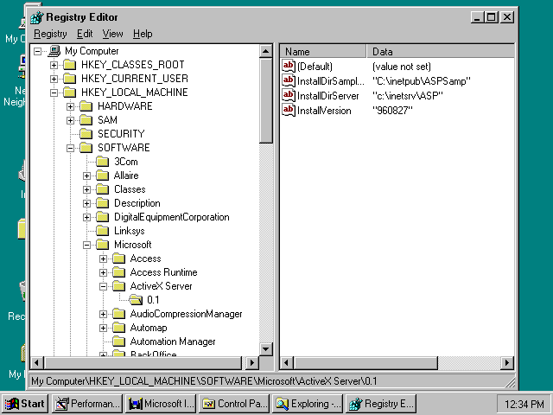This screenshot has height=415, width=553.
Task: Collapse the ActiveX Server key
Action: (104, 286)
